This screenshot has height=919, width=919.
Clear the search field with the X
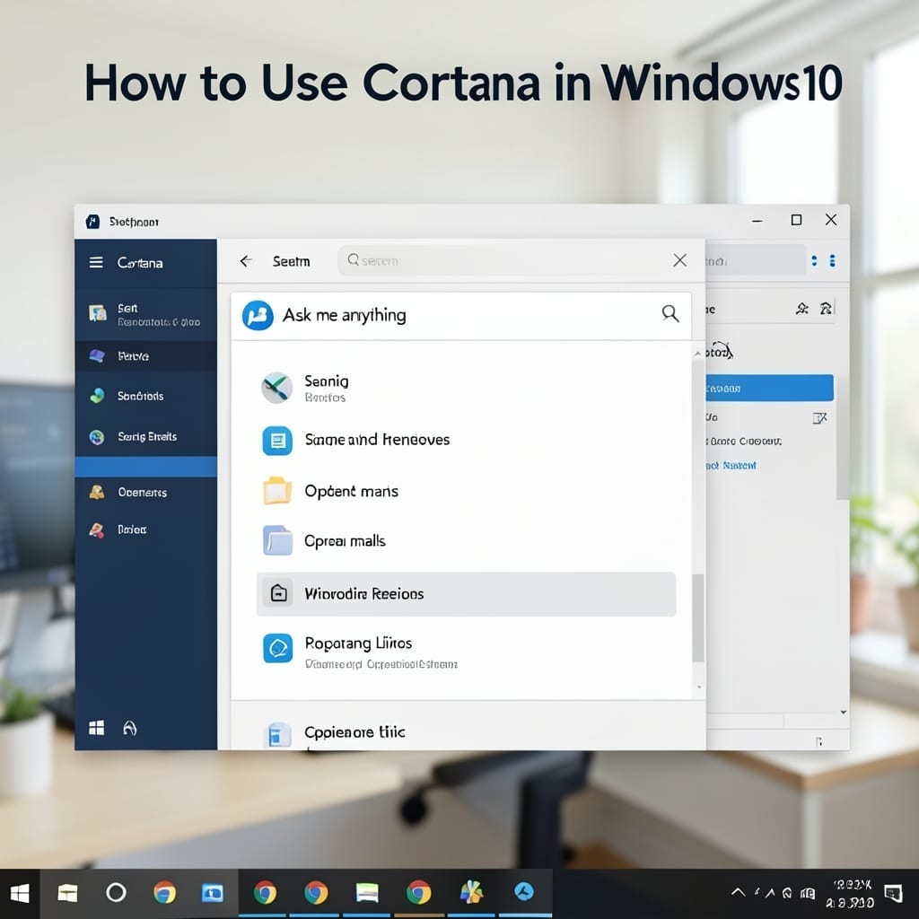tap(680, 260)
